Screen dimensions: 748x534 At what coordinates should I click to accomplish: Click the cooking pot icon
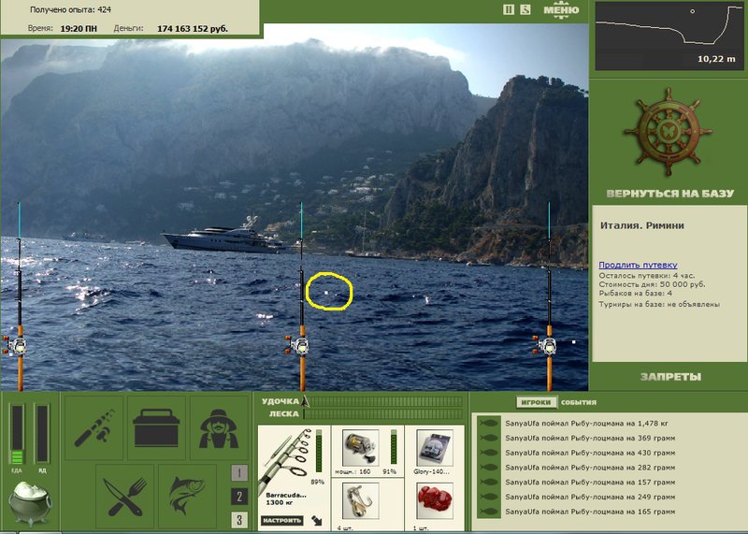pyautogui.click(x=30, y=503)
